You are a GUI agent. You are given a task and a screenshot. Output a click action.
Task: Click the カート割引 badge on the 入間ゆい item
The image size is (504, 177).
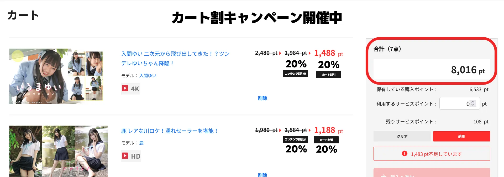coord(329,75)
